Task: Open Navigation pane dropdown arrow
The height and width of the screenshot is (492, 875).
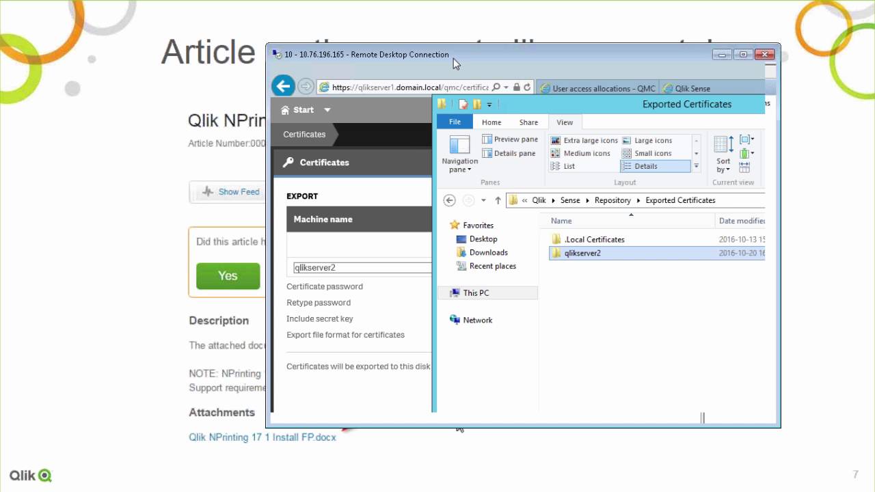Action: [x=469, y=170]
